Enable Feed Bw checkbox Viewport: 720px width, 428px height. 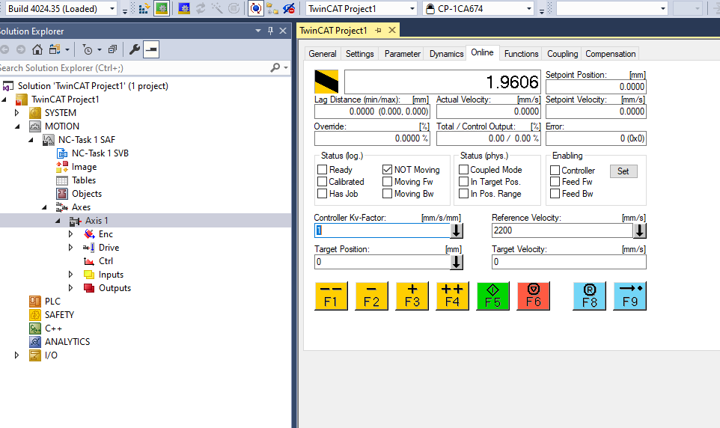click(x=555, y=194)
